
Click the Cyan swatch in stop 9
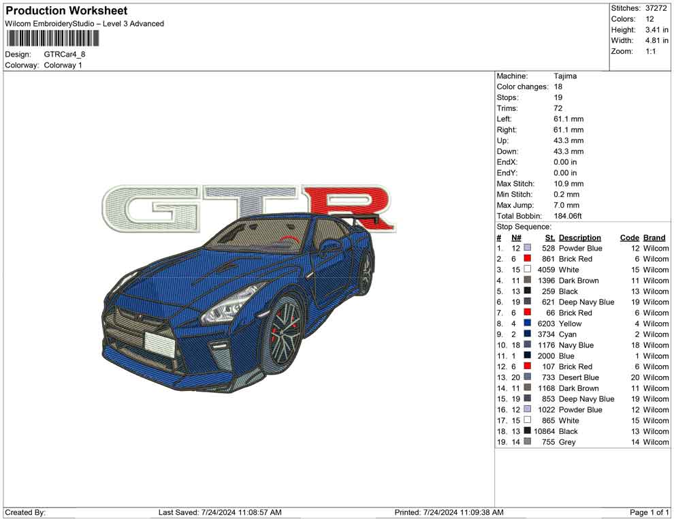526,334
